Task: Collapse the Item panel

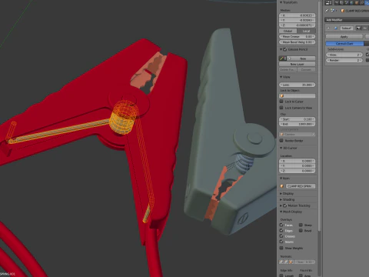Action: [x=281, y=179]
